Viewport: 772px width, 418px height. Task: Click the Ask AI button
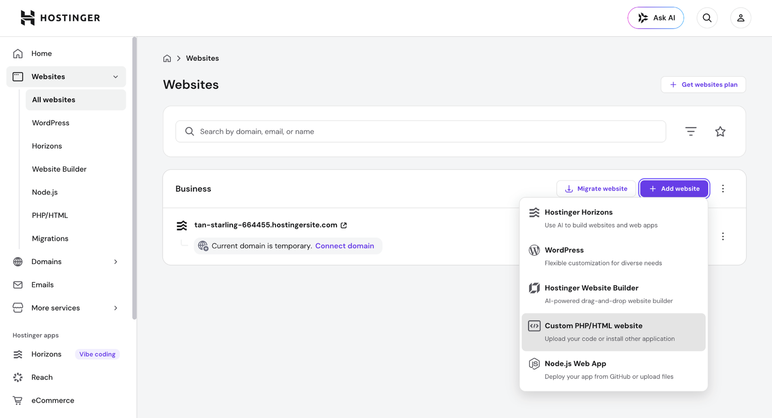(656, 18)
